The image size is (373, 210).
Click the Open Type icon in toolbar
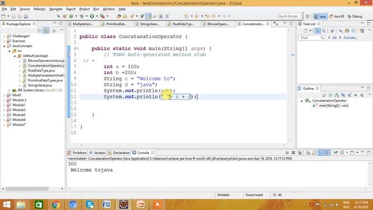[x=119, y=16]
